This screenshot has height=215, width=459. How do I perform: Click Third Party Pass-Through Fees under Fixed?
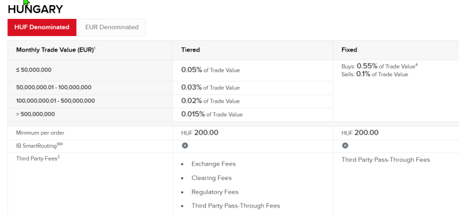(x=386, y=160)
